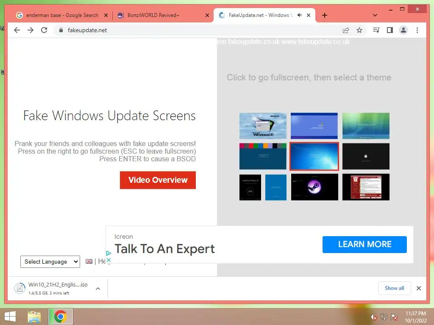Open the taskbar clock showing 11:37 PM
Viewport: 434px width, 325px height.
pos(416,317)
